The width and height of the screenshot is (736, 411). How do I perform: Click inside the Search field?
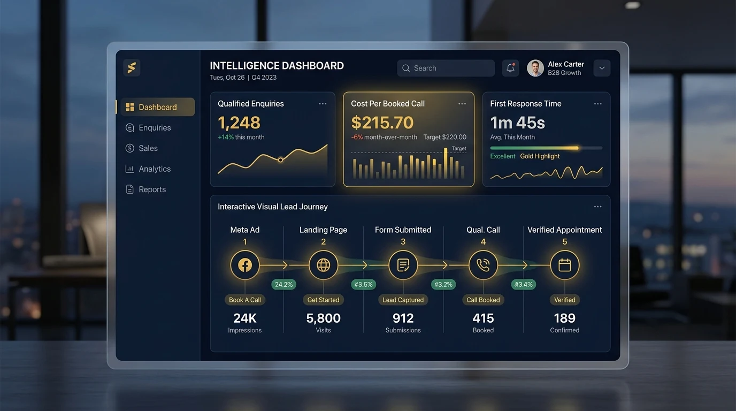click(446, 68)
